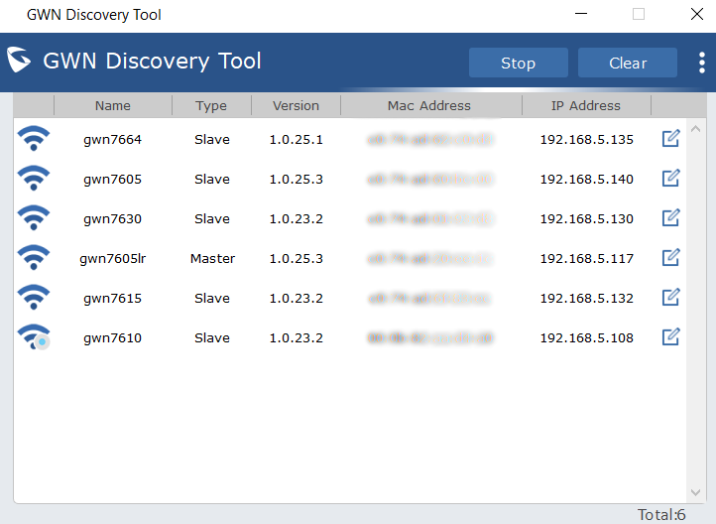
Task: Click version 1.0.23.2 of gwn7610
Action: click(x=296, y=338)
